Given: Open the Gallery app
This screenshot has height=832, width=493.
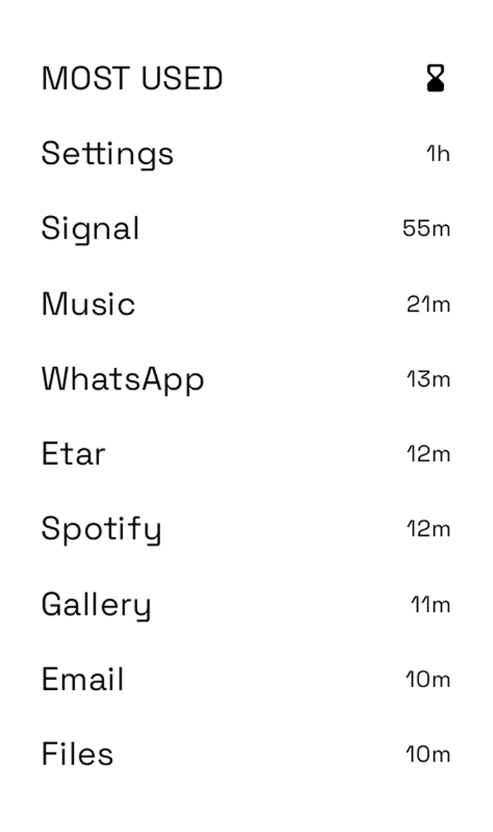Looking at the screenshot, I should click(x=96, y=605).
